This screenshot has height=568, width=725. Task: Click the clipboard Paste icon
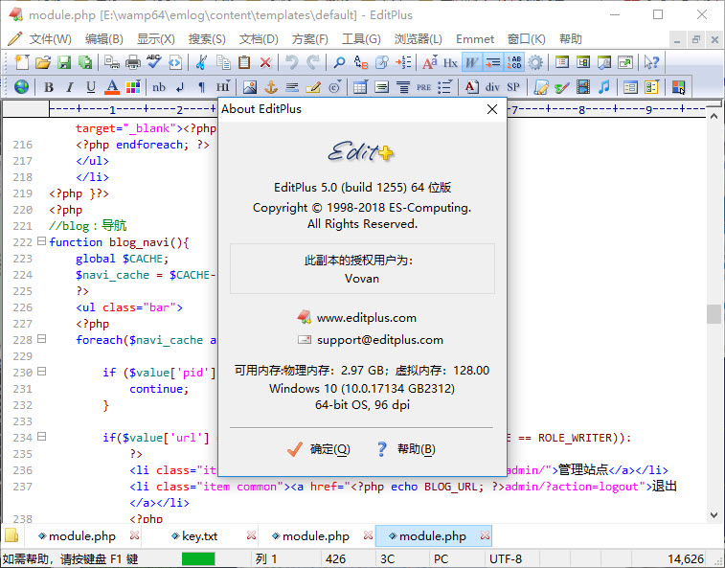[244, 62]
